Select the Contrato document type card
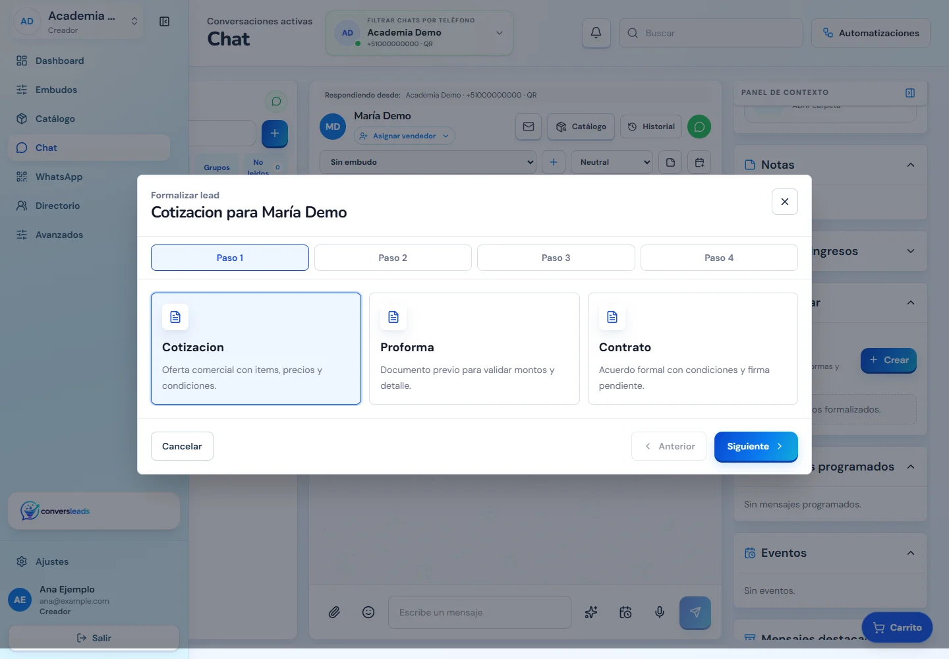The width and height of the screenshot is (949, 659). tap(693, 349)
